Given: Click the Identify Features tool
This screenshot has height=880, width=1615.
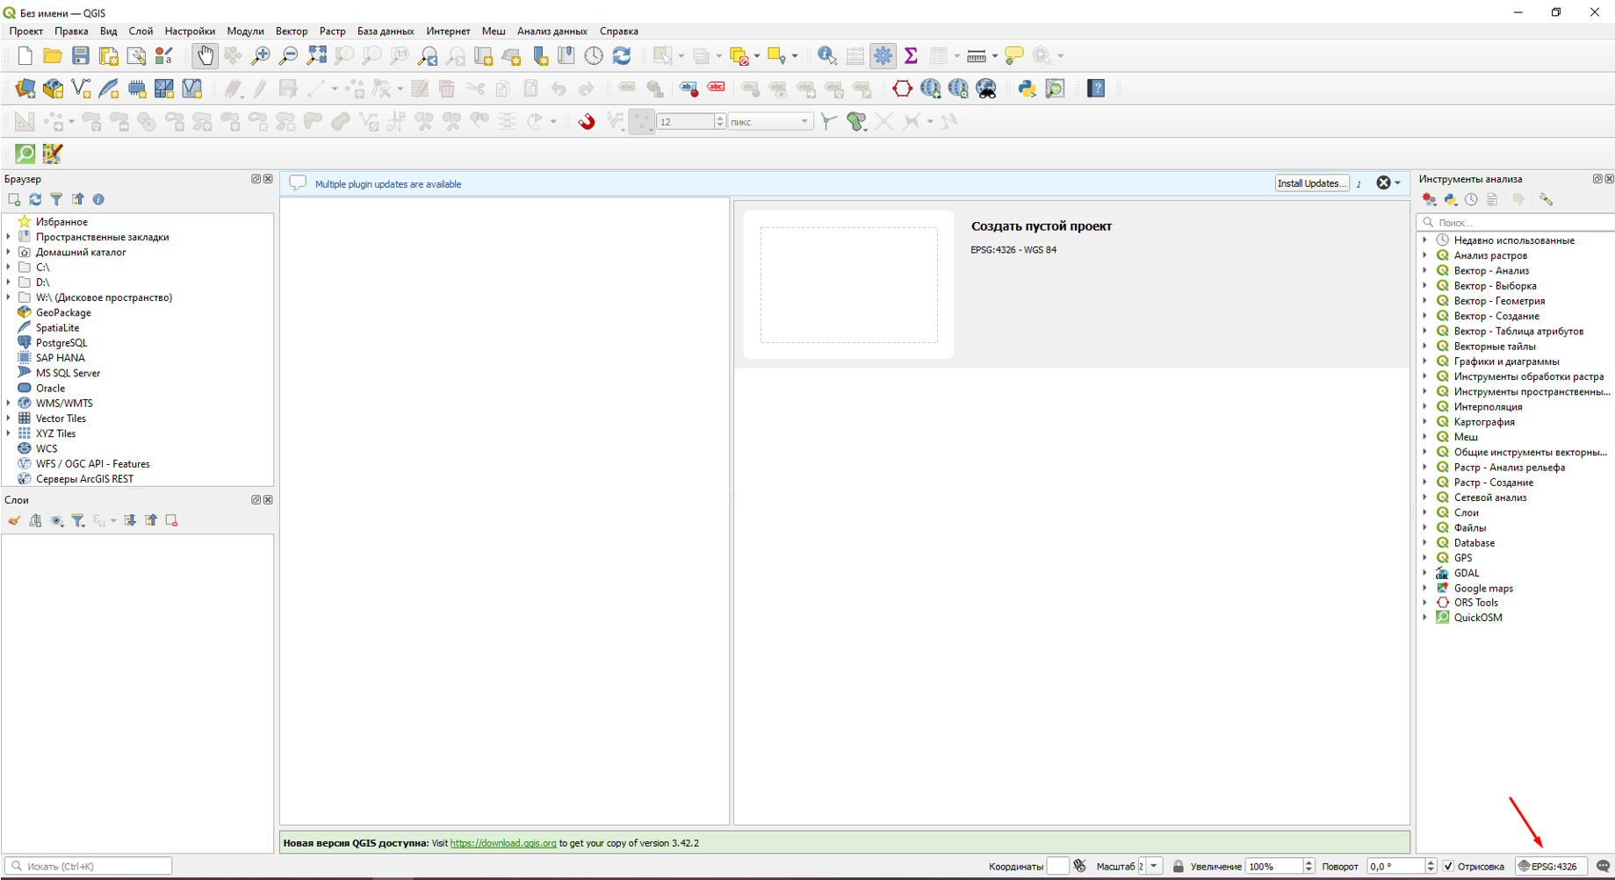Looking at the screenshot, I should [x=826, y=56].
